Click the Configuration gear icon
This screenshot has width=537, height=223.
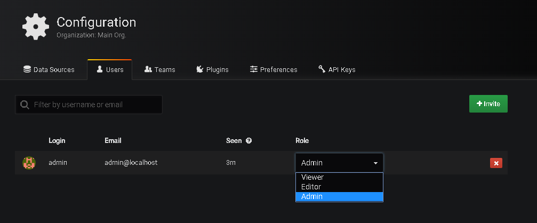coord(36,26)
